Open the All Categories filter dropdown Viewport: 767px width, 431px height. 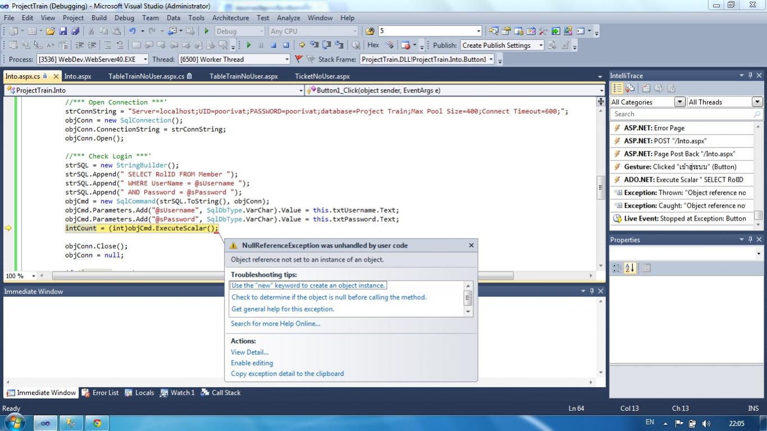pyautogui.click(x=679, y=102)
